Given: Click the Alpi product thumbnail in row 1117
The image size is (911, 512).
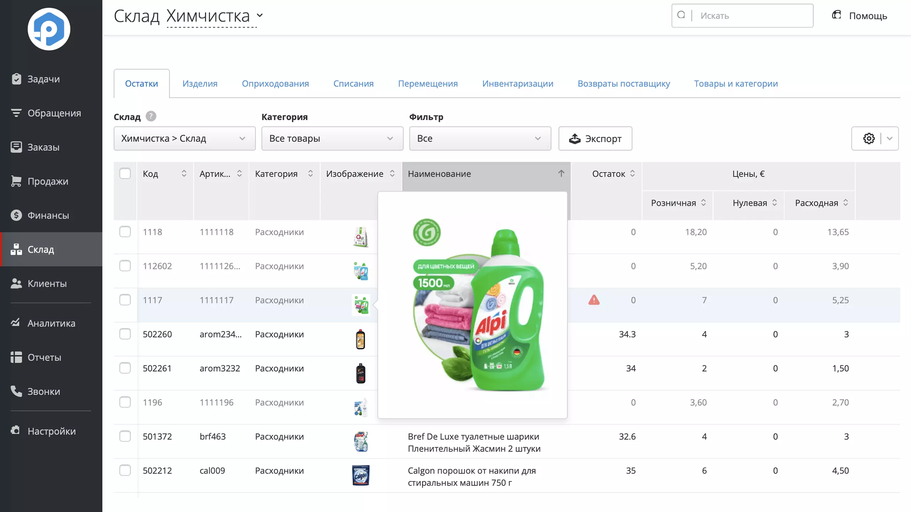Looking at the screenshot, I should (x=361, y=305).
